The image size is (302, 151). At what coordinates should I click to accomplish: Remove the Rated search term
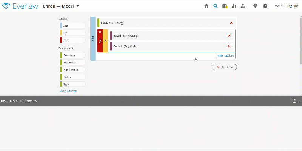pos(229,35)
